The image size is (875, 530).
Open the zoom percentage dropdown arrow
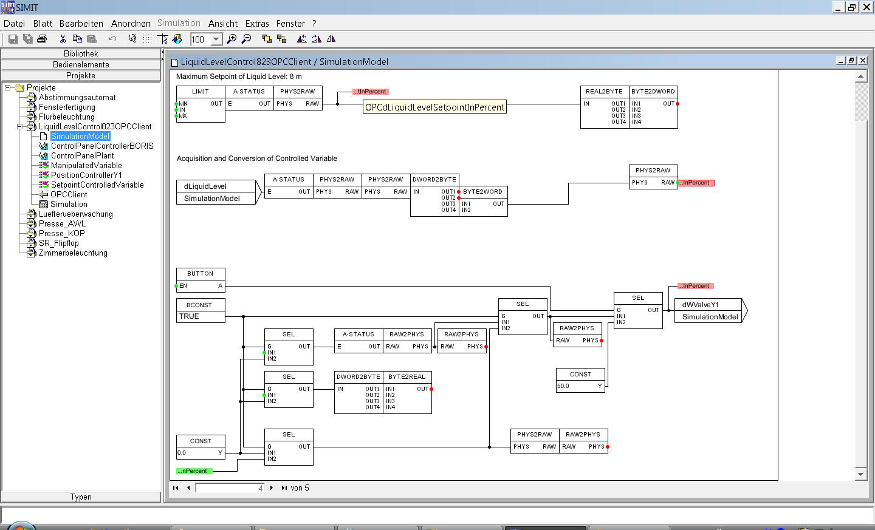[216, 39]
